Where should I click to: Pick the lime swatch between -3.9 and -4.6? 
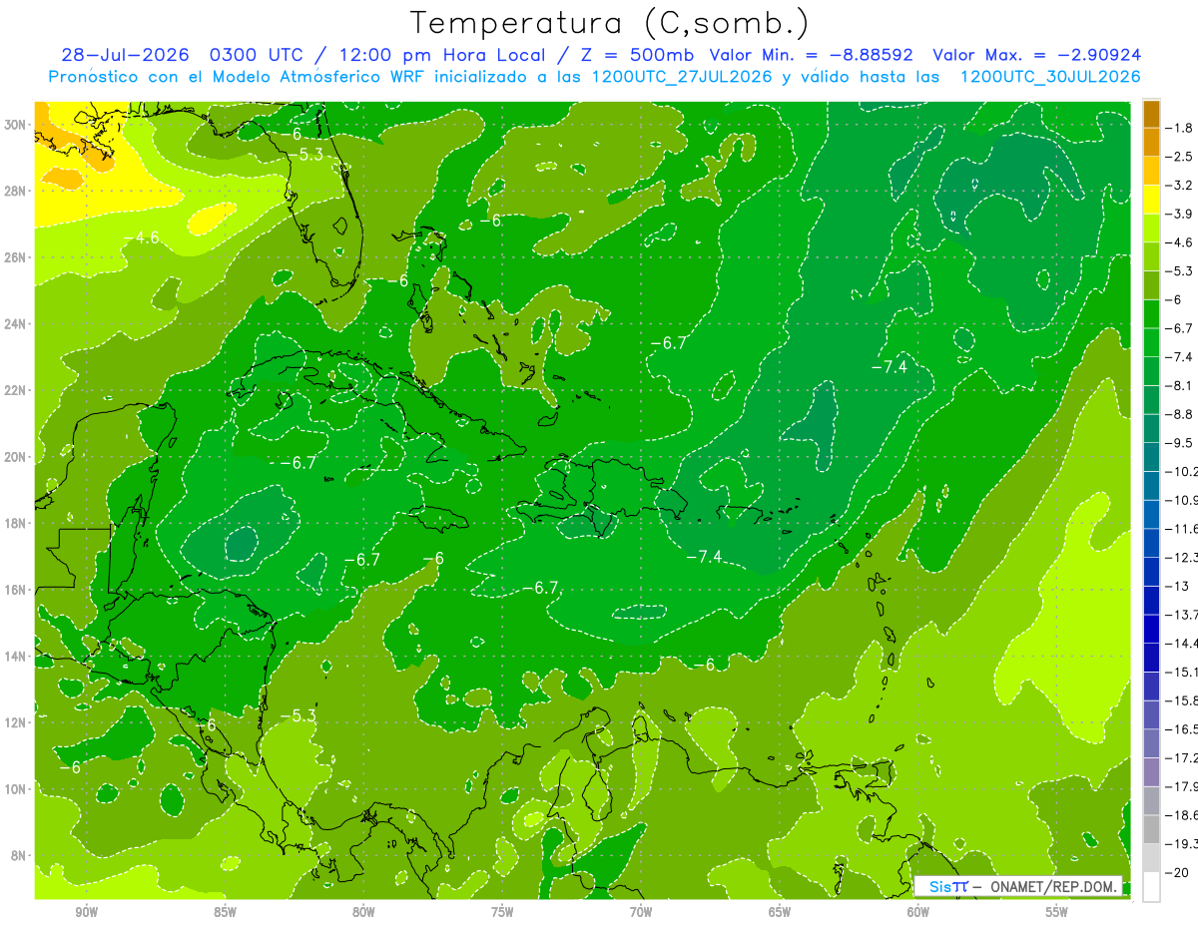tap(1150, 228)
